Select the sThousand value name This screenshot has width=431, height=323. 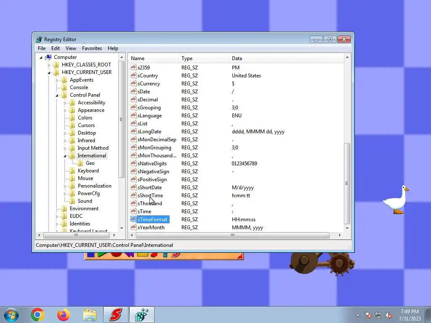[x=150, y=204]
